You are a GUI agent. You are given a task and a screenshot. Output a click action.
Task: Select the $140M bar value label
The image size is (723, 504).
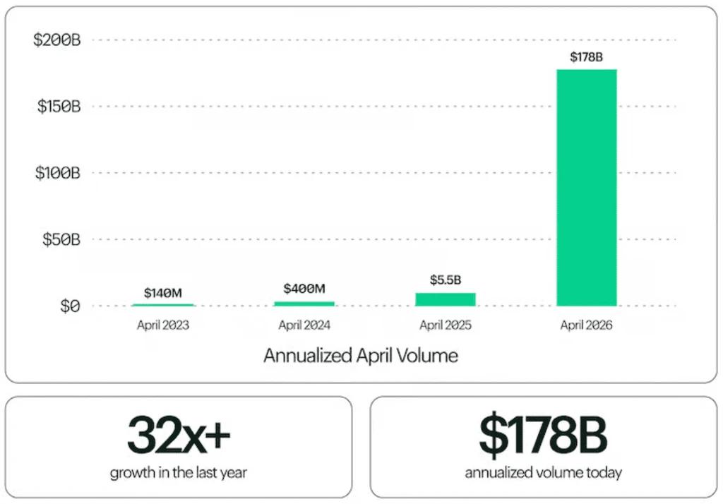[163, 293]
